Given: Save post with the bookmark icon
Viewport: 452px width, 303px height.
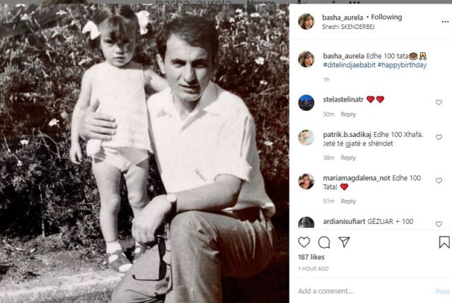Looking at the screenshot, I should coord(444,242).
